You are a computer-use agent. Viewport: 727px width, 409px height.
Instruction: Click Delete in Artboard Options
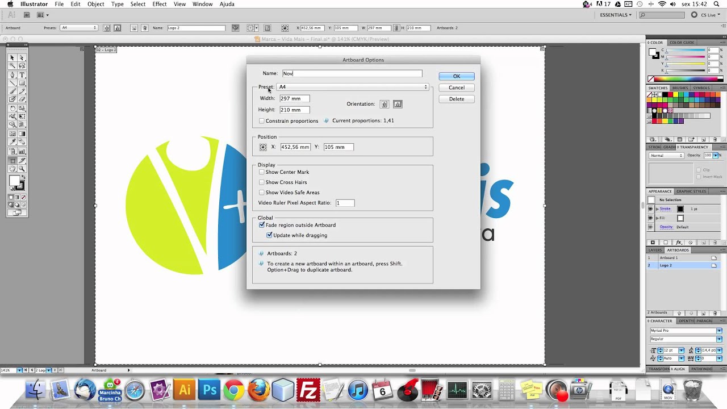(x=457, y=99)
